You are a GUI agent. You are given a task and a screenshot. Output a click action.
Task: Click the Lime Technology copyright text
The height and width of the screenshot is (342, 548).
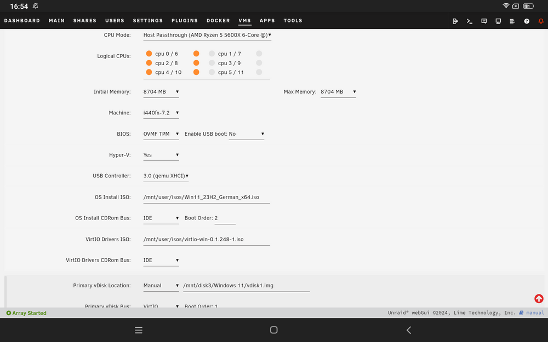(x=452, y=312)
